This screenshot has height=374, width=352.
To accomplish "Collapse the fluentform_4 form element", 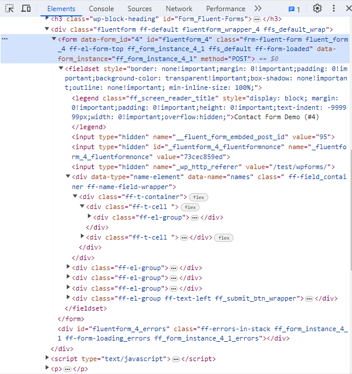I will tap(55, 39).
